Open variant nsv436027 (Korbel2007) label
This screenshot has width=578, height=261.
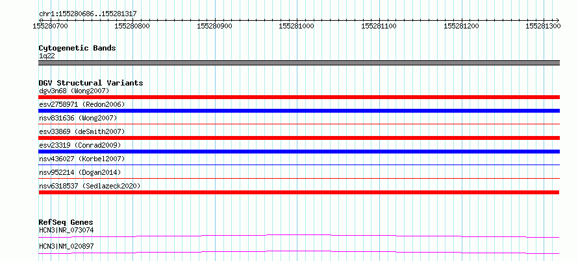(x=82, y=159)
